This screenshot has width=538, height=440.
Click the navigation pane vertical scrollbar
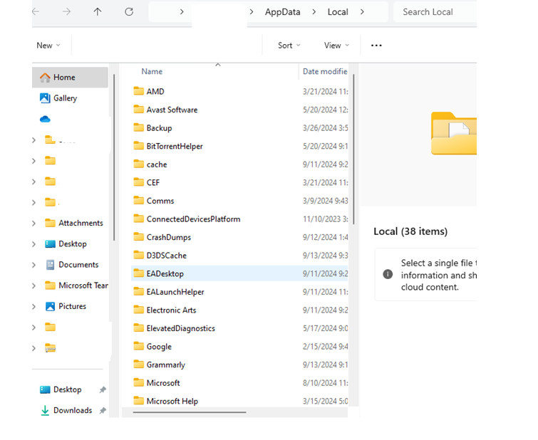[x=114, y=157]
